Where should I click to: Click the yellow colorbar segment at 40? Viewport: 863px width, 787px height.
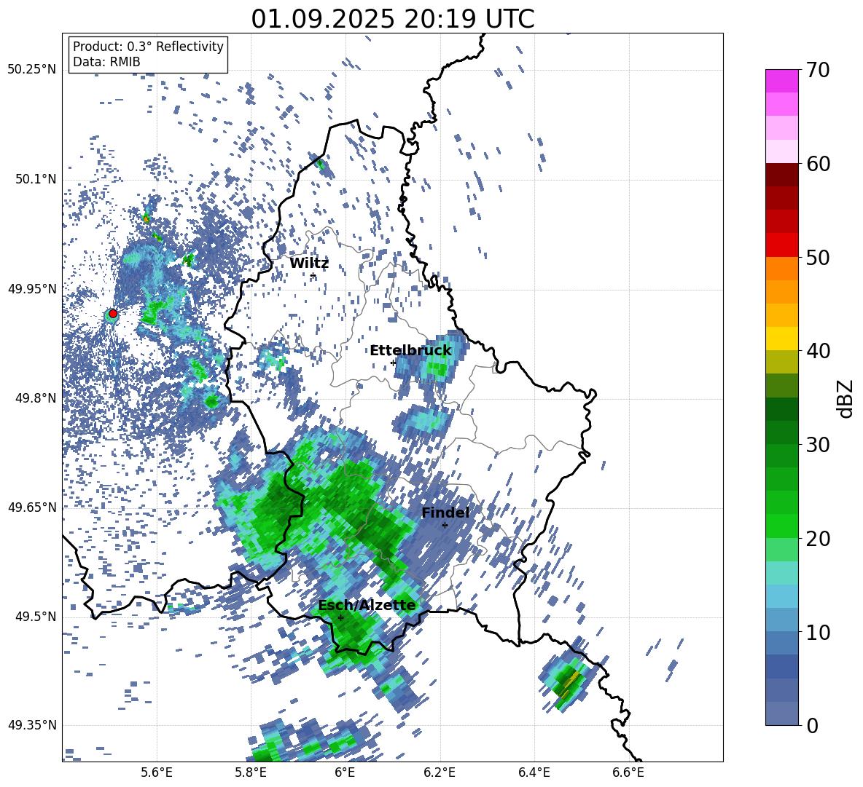(781, 339)
